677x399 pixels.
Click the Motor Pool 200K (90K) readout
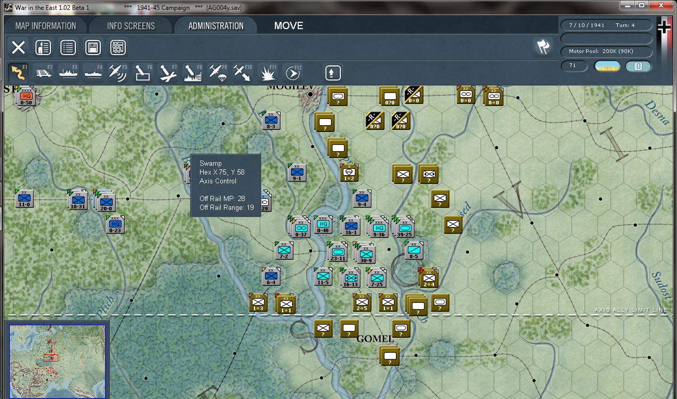click(x=606, y=51)
